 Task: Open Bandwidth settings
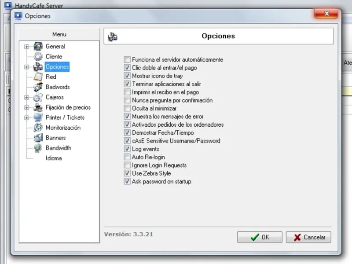[59, 148]
